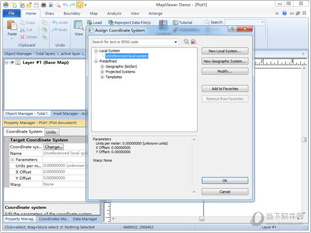This screenshot has width=311, height=233.
Task: Confirm the dialog with OK
Action: click(x=224, y=181)
